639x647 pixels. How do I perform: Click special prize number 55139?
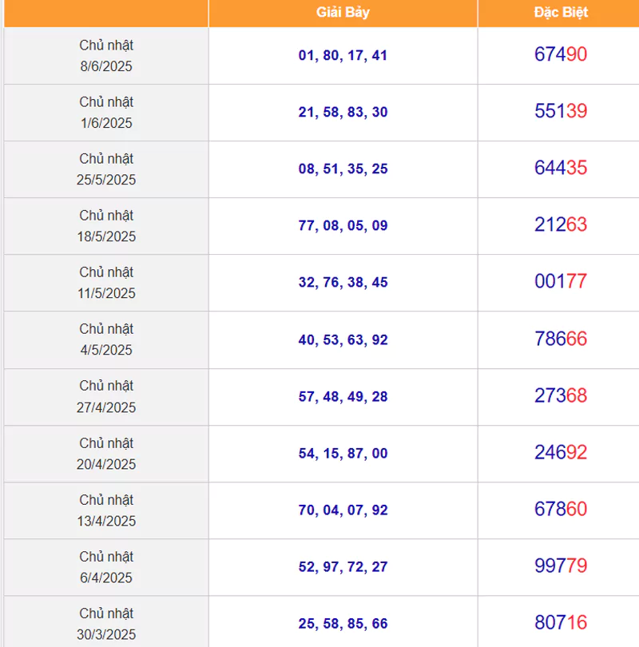coord(561,110)
